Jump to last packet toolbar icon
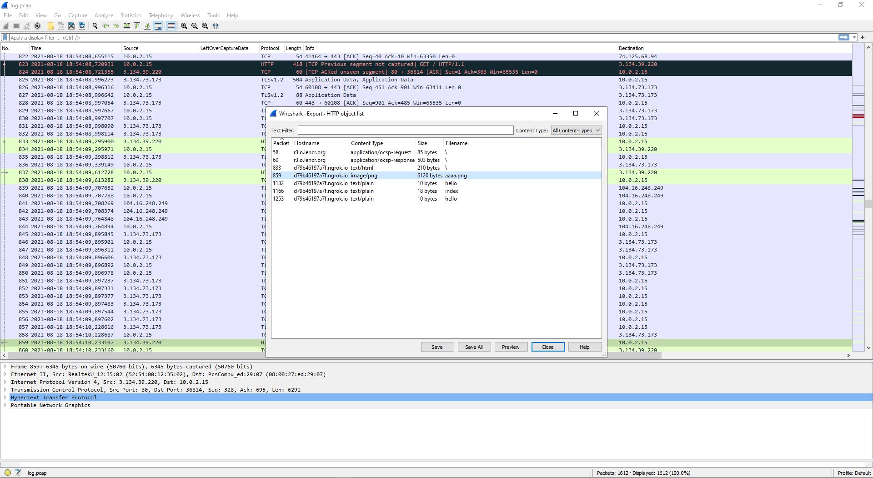The width and height of the screenshot is (873, 478). [147, 26]
